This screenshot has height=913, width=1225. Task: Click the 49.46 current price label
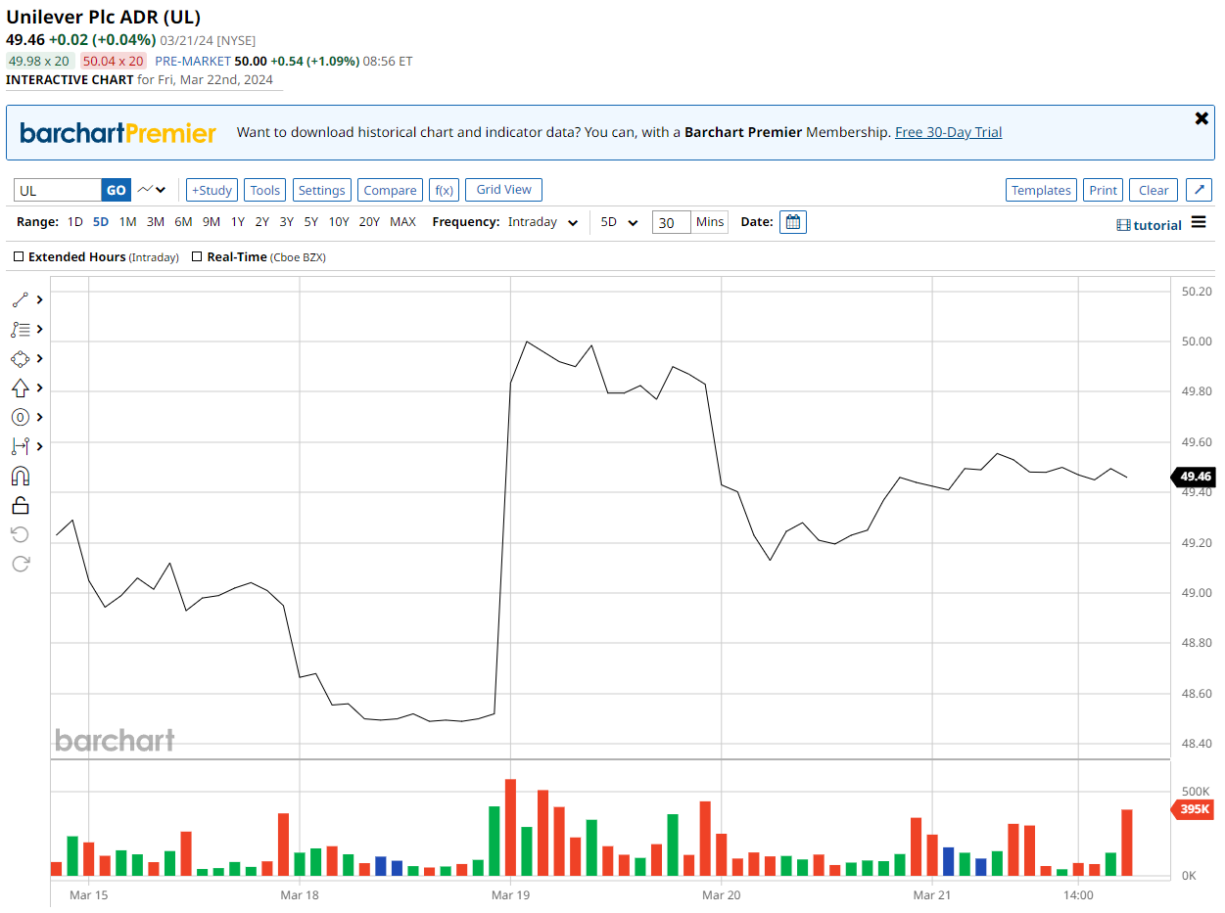coord(1194,477)
